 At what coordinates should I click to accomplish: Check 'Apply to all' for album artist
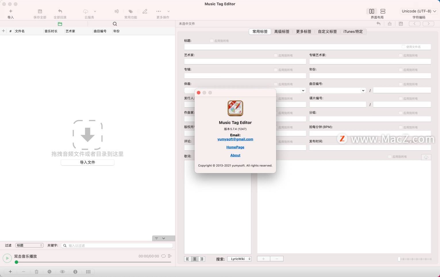click(401, 55)
